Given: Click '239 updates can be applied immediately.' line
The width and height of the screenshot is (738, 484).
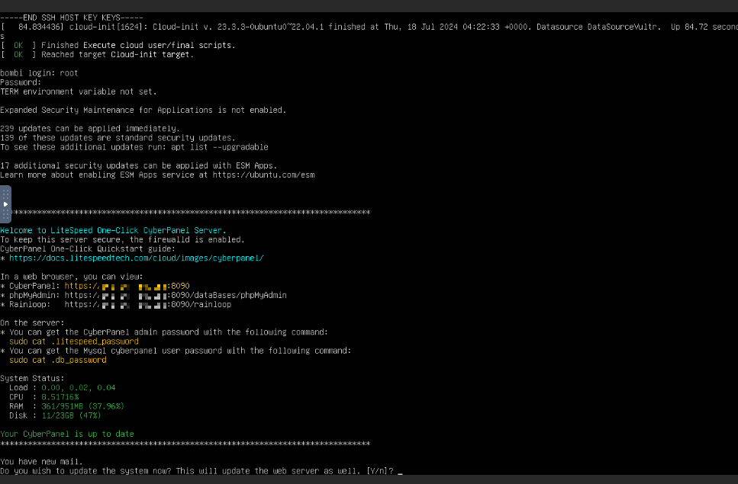Looking at the screenshot, I should (x=90, y=128).
